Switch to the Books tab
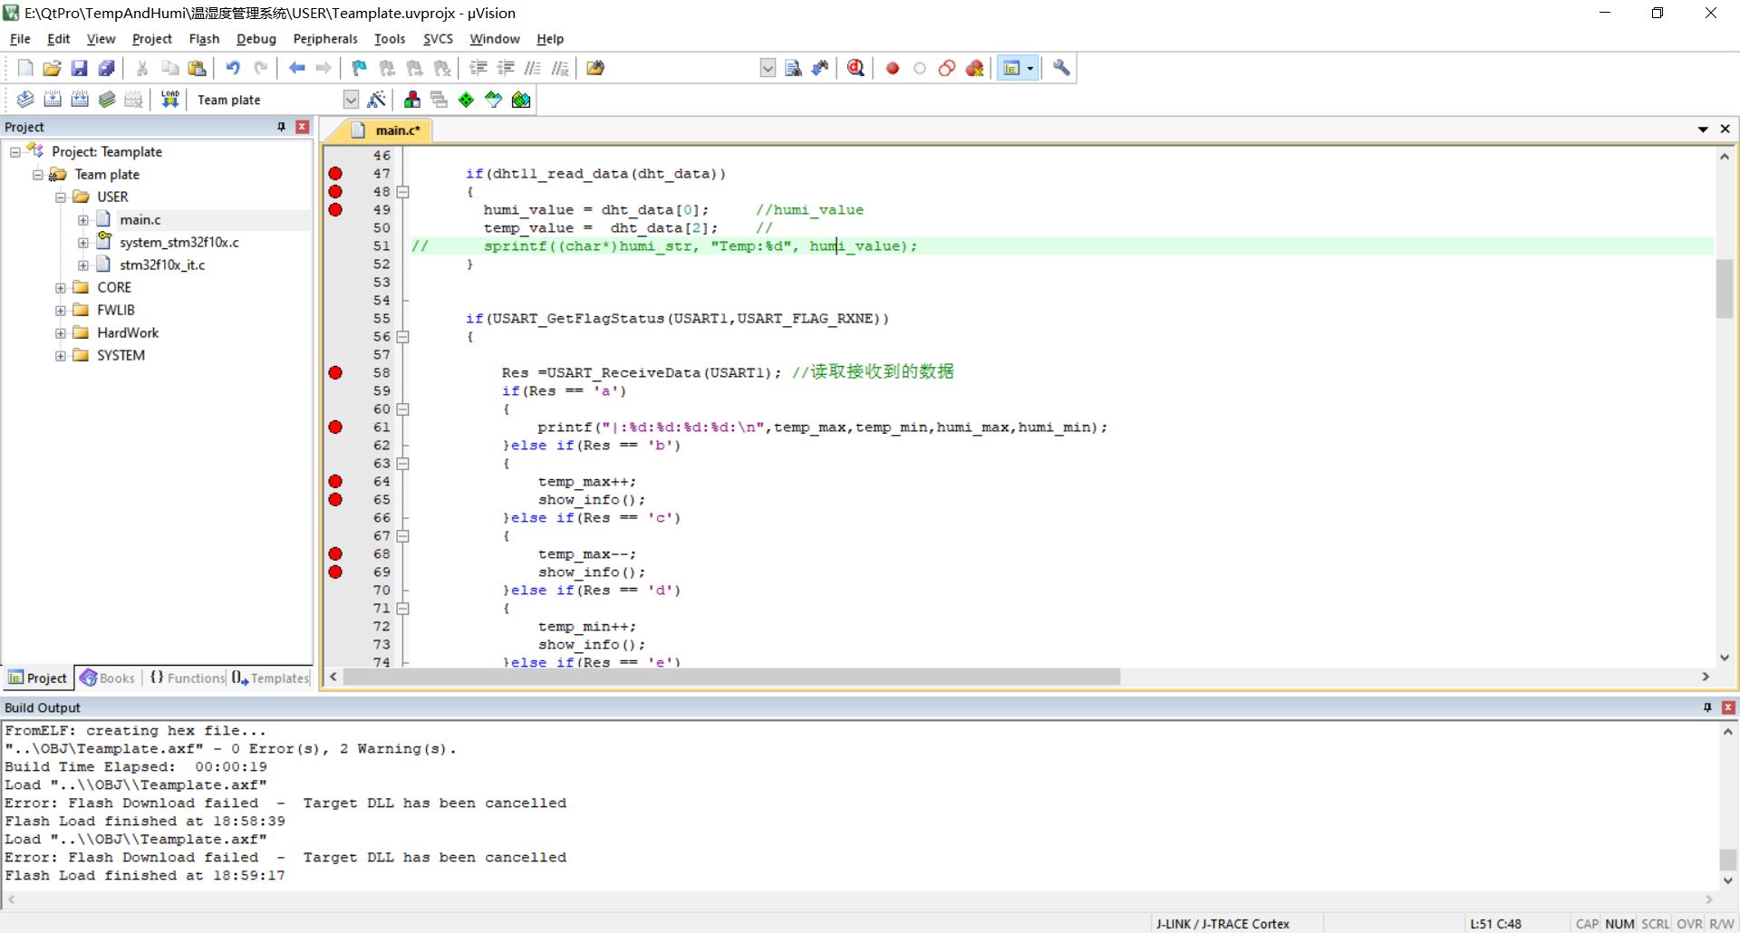This screenshot has height=933, width=1740. [108, 678]
